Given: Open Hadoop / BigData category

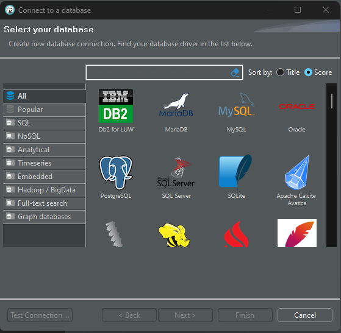Looking at the screenshot, I should click(x=45, y=190).
